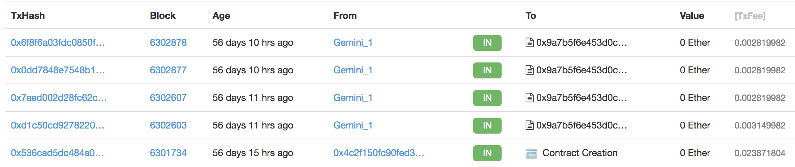Screen dimensions: 795x167
Task: Toggle the TxFee column header
Action: [750, 16]
